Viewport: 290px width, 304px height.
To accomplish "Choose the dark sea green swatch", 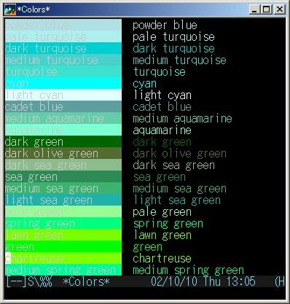I will click(63, 165).
